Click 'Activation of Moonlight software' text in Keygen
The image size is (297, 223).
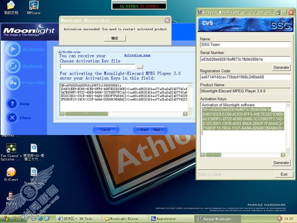[228, 105]
